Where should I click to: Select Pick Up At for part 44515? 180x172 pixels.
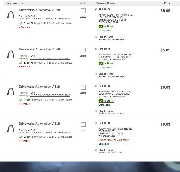96,123
